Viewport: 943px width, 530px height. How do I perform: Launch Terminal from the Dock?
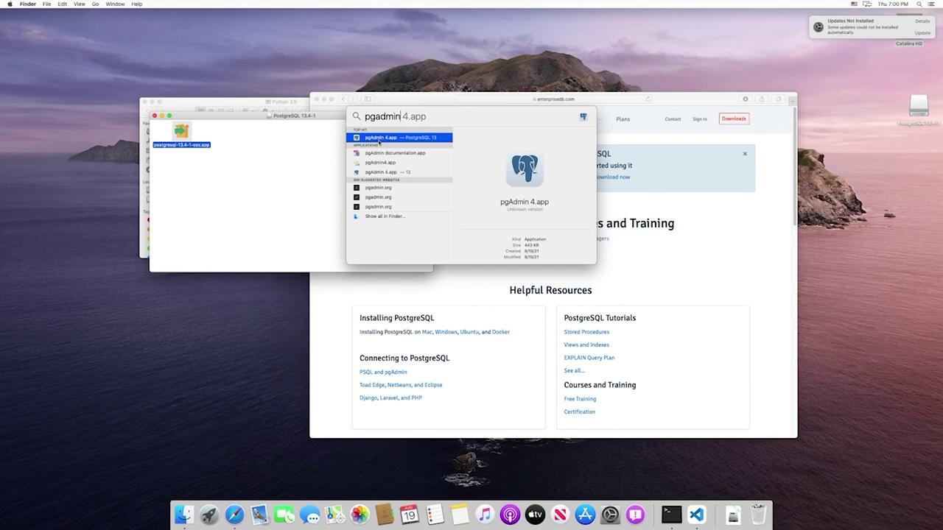coord(671,515)
